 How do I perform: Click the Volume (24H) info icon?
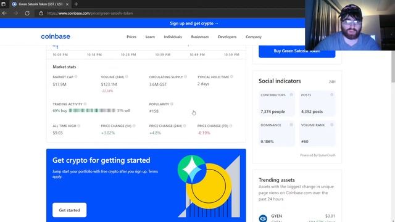127,76
